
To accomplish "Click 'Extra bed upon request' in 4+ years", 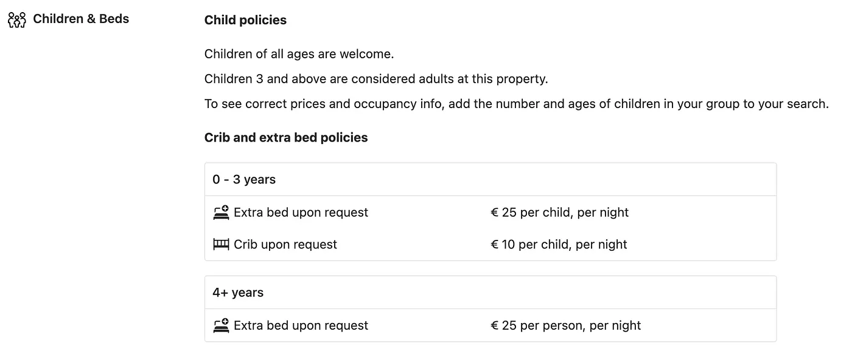I will (301, 325).
